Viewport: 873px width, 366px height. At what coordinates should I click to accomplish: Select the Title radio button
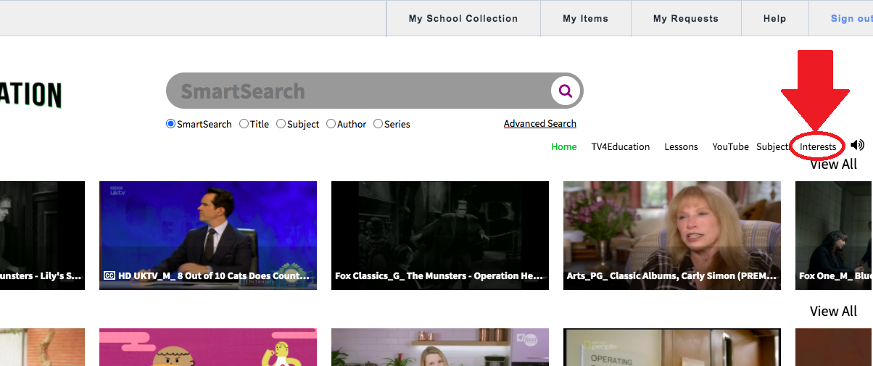tap(244, 124)
